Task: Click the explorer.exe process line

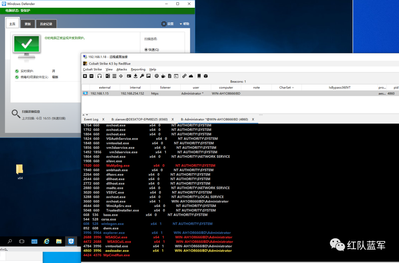Action: pos(157,232)
